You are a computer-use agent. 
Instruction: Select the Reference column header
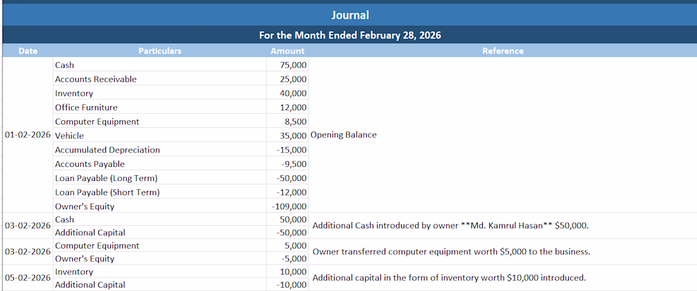coord(502,51)
